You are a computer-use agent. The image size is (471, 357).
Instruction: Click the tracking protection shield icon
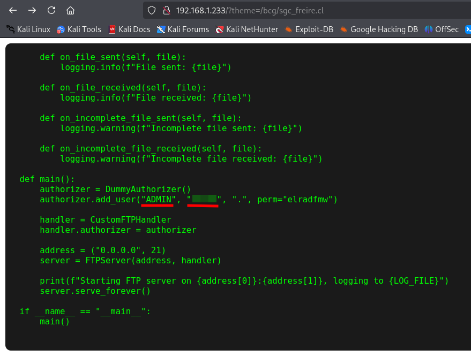[x=152, y=10]
